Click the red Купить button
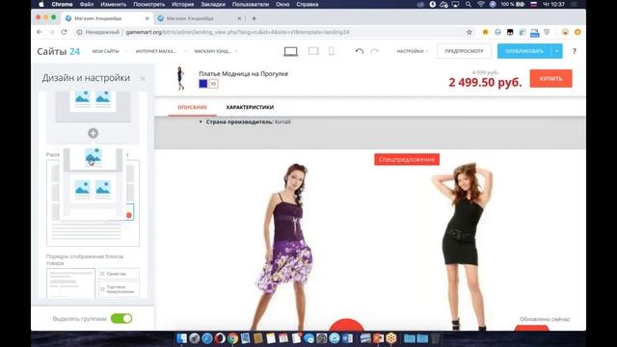The width and height of the screenshot is (617, 347). pos(550,78)
